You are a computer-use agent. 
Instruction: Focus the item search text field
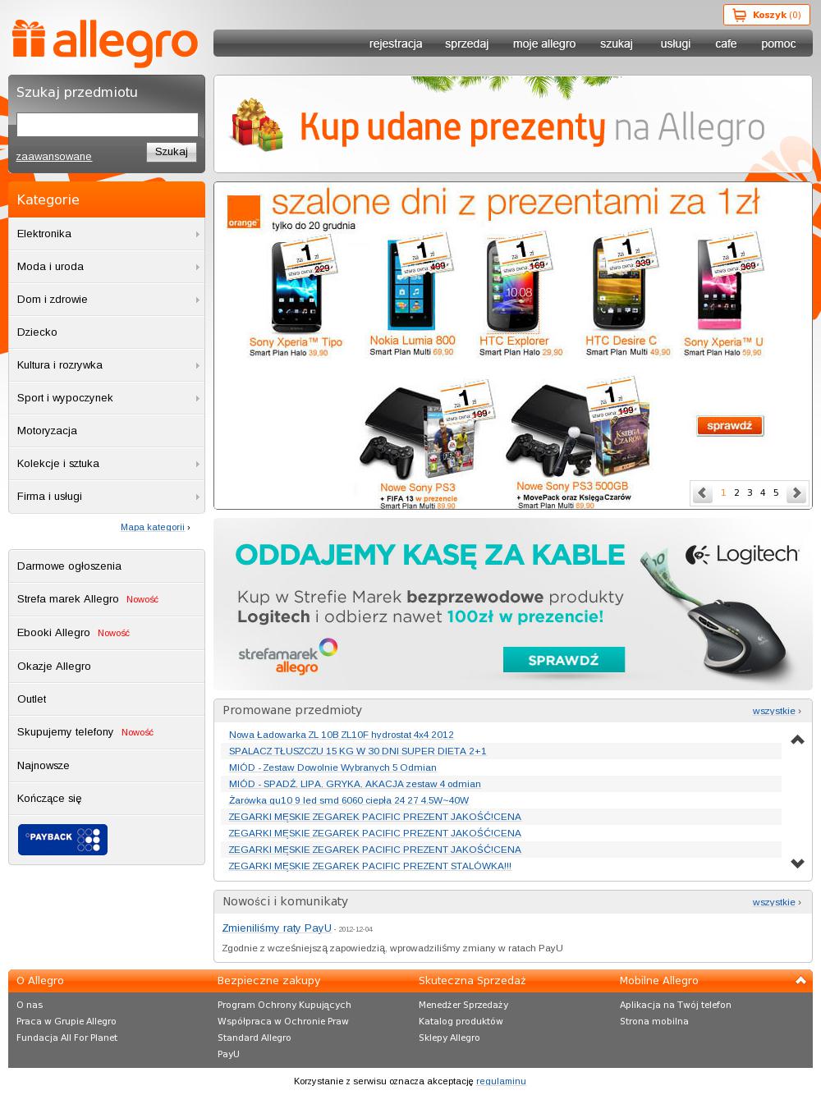click(x=108, y=125)
